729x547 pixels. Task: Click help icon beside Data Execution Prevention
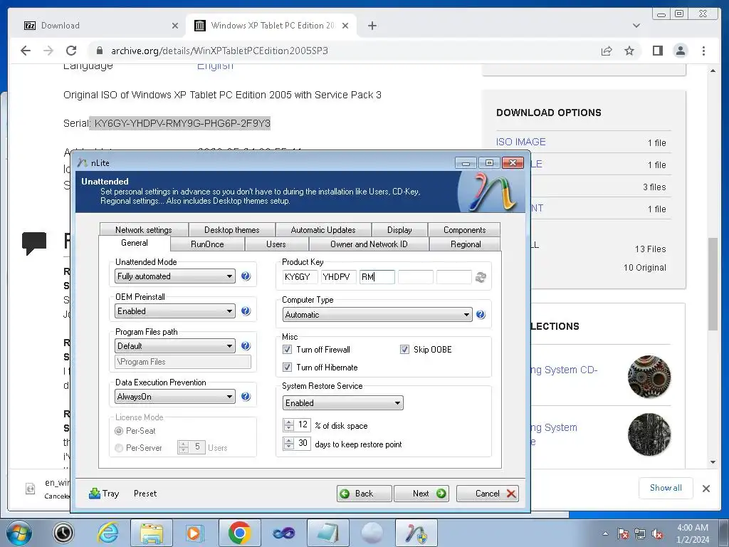(x=246, y=397)
